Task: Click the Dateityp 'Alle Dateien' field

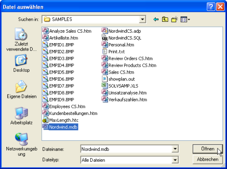Action: pos(126,160)
